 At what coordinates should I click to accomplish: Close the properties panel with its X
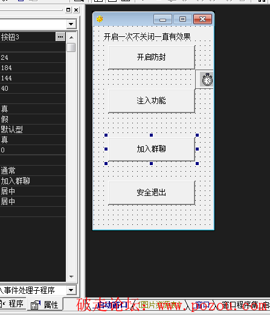click(x=76, y=10)
